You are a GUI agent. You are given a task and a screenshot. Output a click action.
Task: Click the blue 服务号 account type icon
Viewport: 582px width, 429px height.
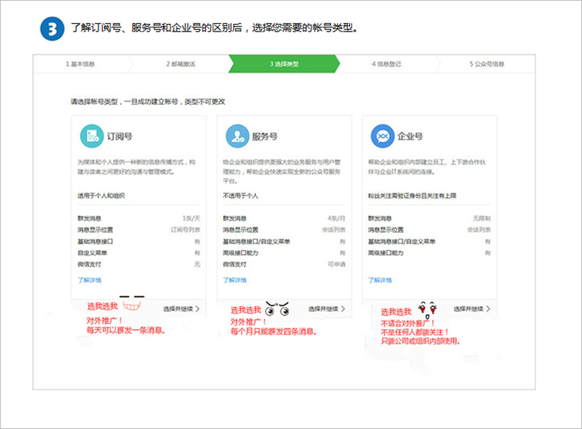pos(236,136)
